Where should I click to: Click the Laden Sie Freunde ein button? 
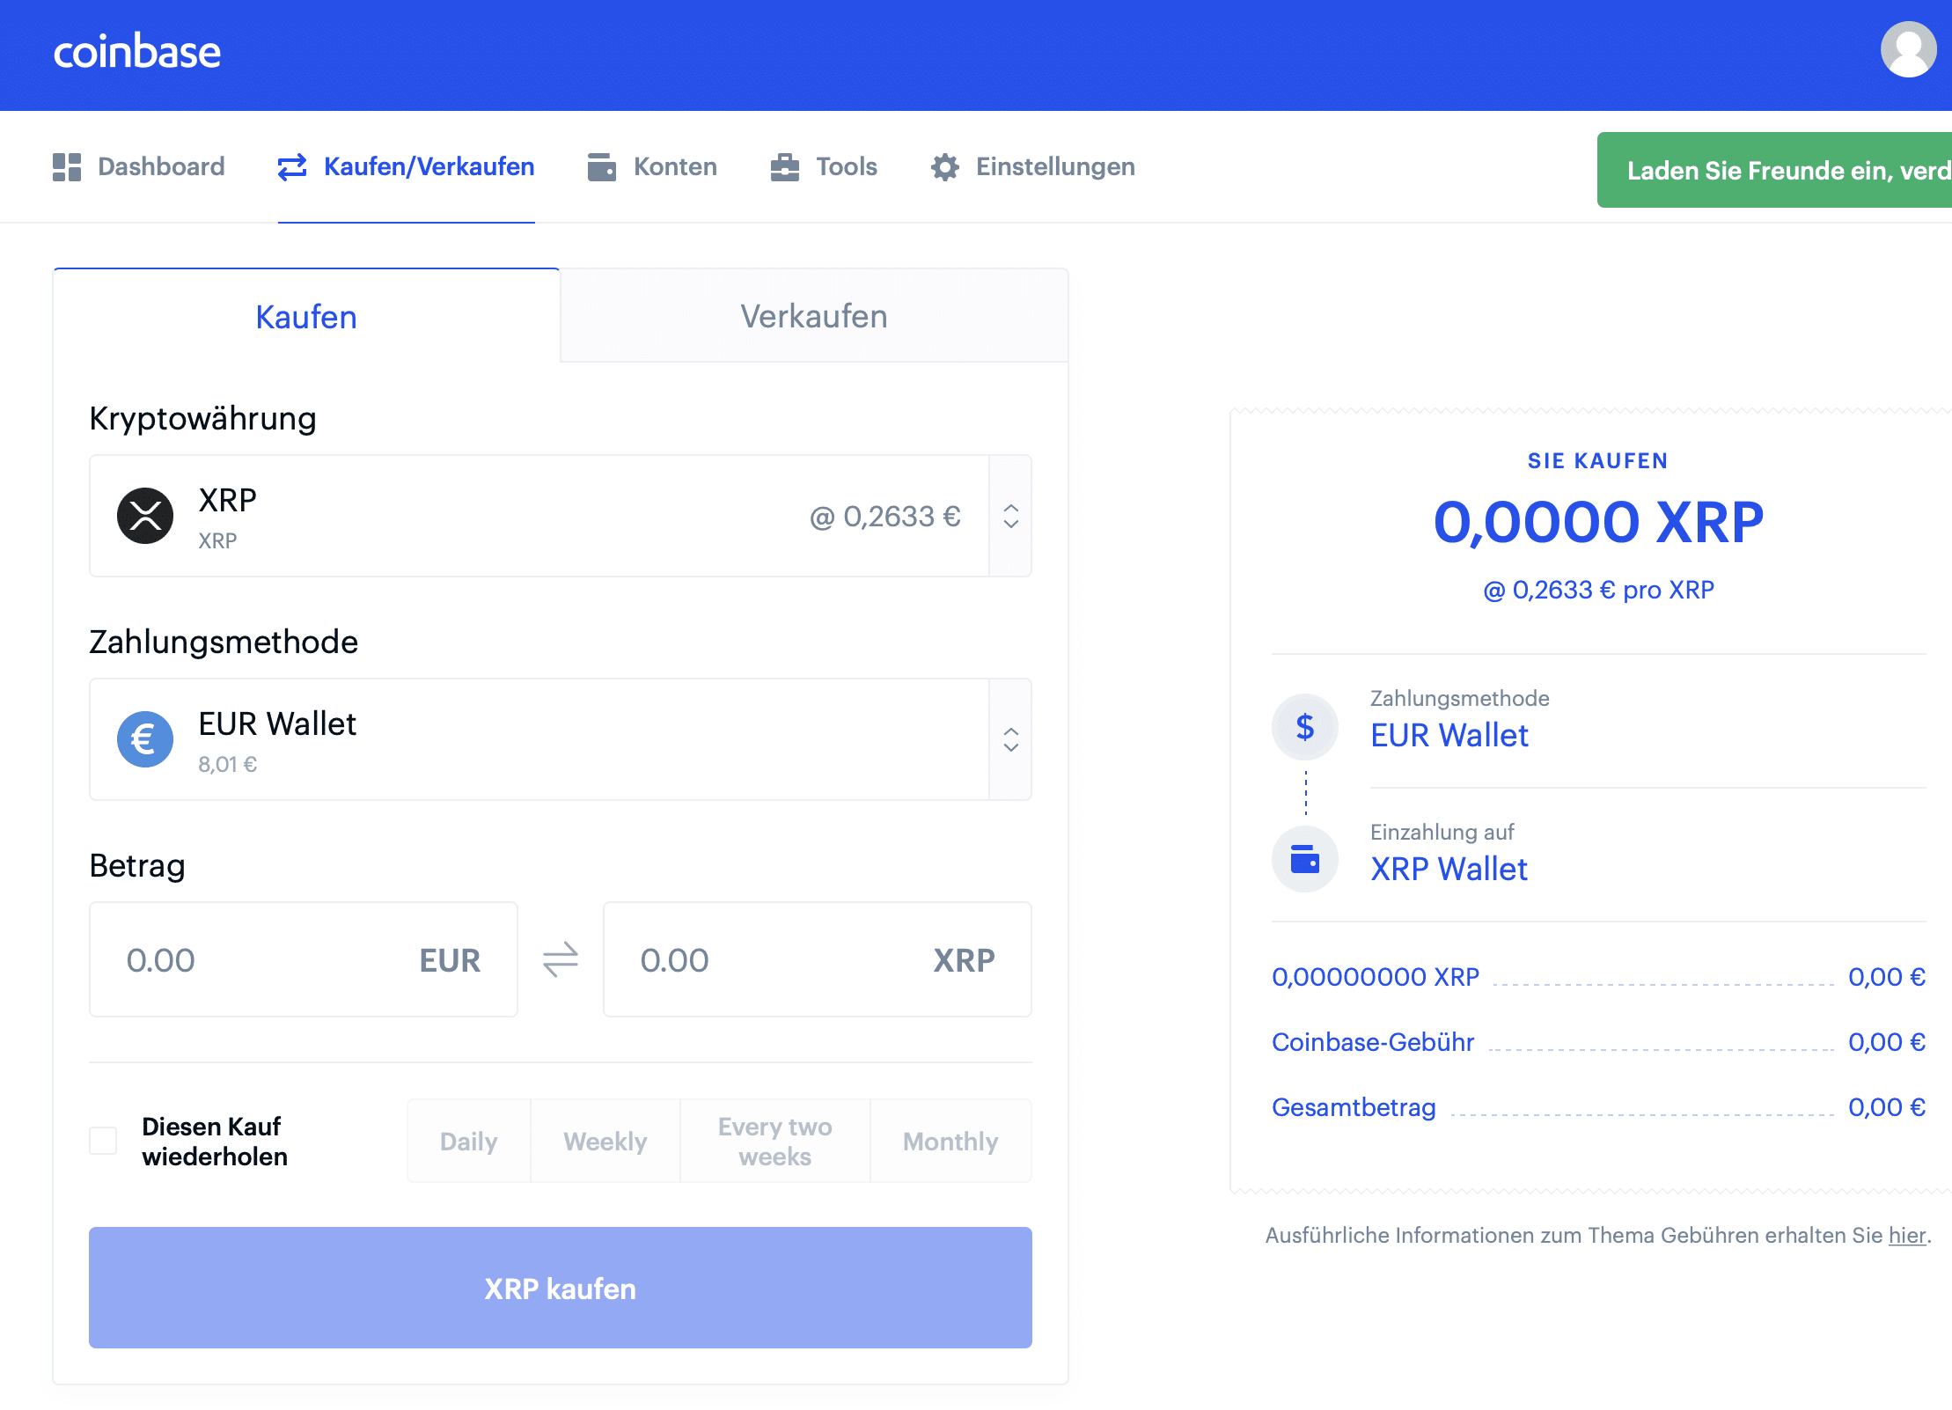click(1774, 170)
